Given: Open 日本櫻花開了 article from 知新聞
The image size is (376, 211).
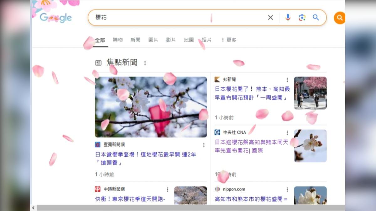Looking at the screenshot, I should click(x=252, y=93).
